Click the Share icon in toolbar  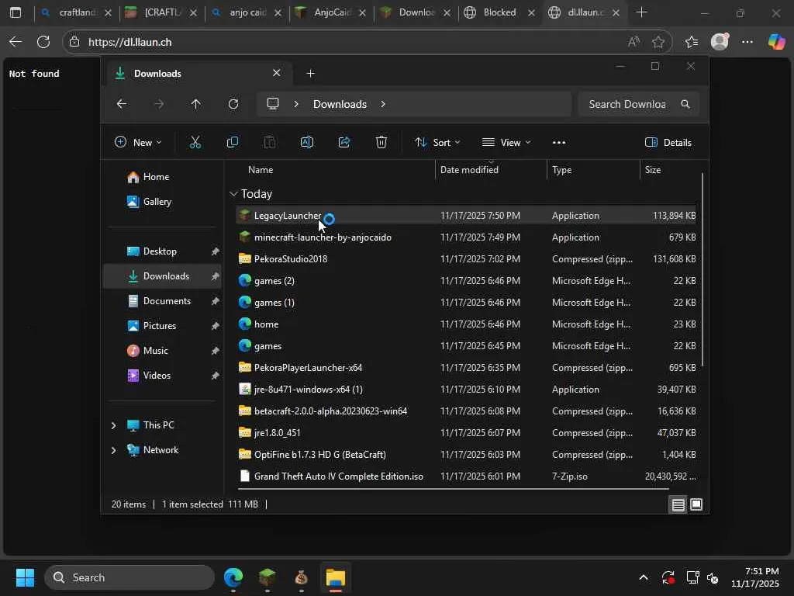343,142
